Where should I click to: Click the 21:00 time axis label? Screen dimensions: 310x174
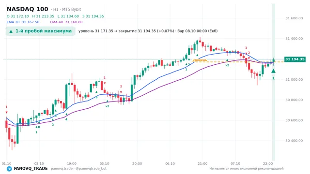pos(202,164)
